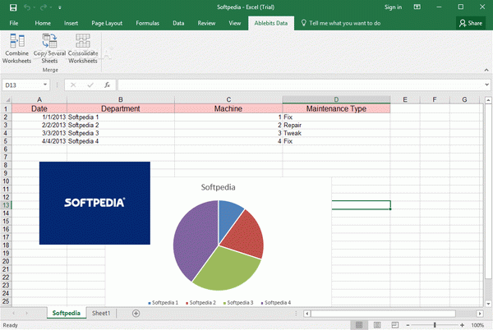
Task: Open Ribbon Display Options icon
Action: pyautogui.click(x=417, y=7)
